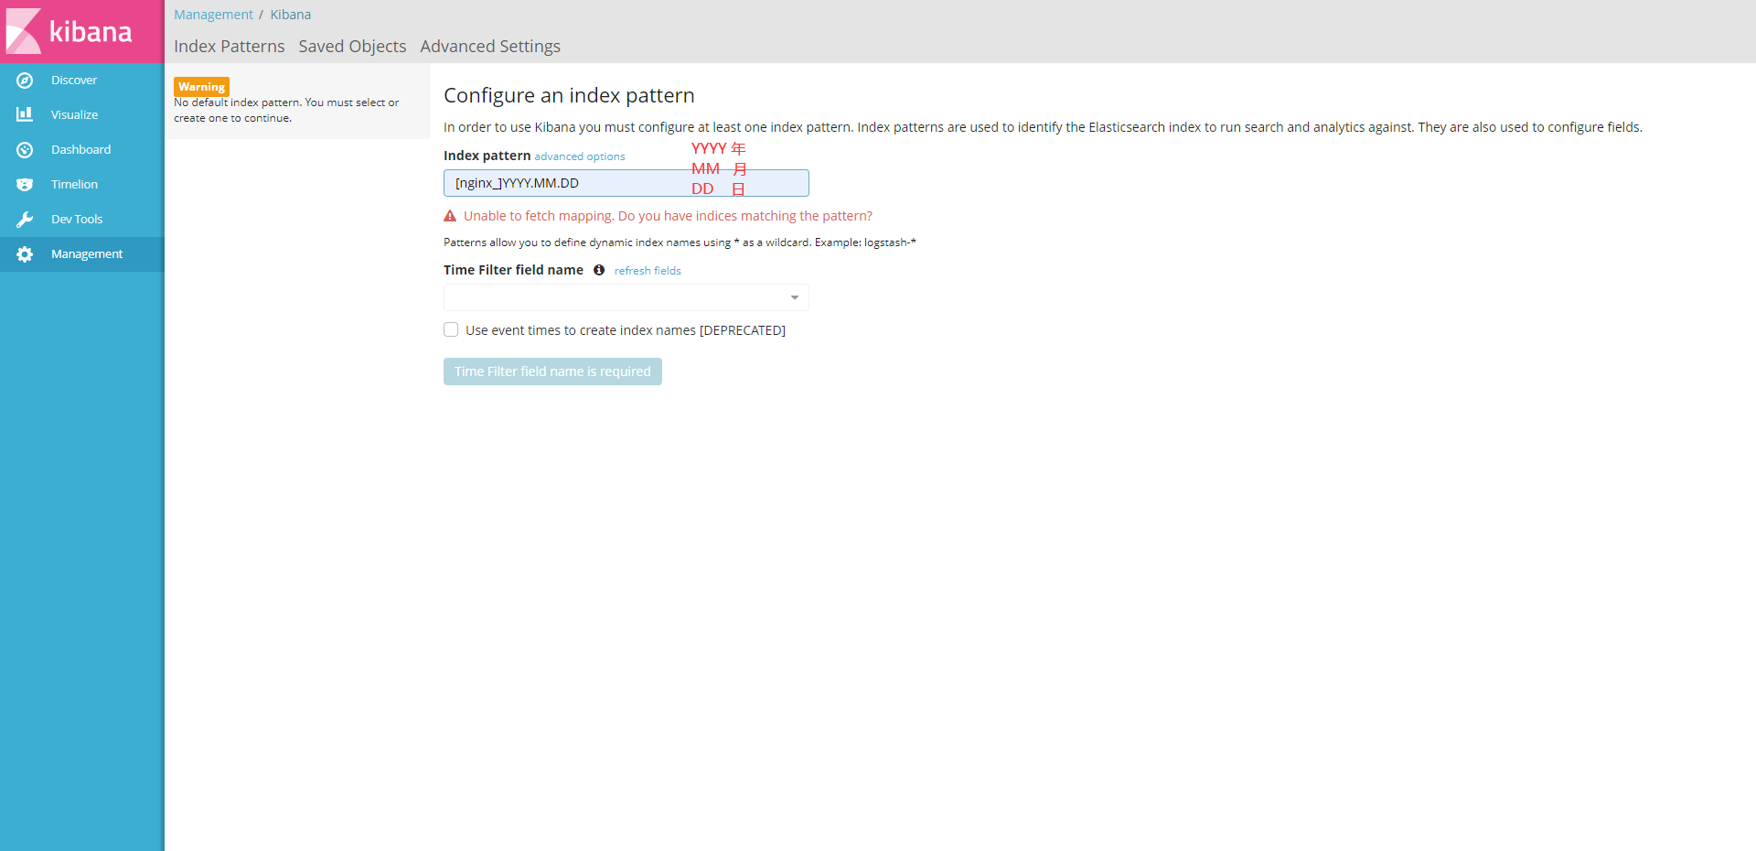This screenshot has width=1756, height=851.
Task: Click the Kibana logo
Action: click(x=70, y=31)
